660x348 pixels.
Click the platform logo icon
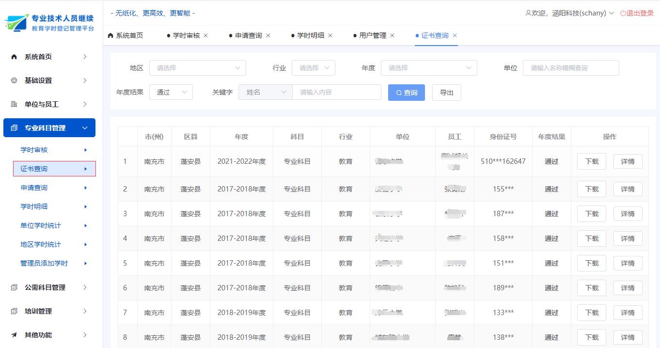click(x=16, y=22)
